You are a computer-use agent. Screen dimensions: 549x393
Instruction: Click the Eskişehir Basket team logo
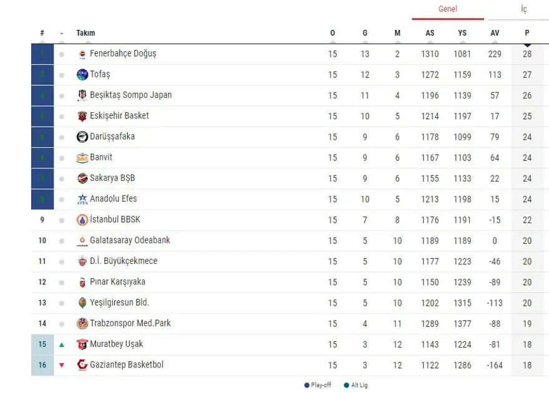click(x=82, y=116)
